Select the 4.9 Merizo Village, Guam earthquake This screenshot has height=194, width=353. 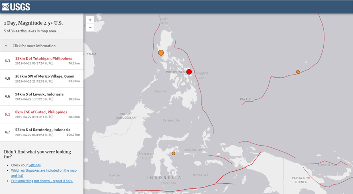(x=44, y=76)
